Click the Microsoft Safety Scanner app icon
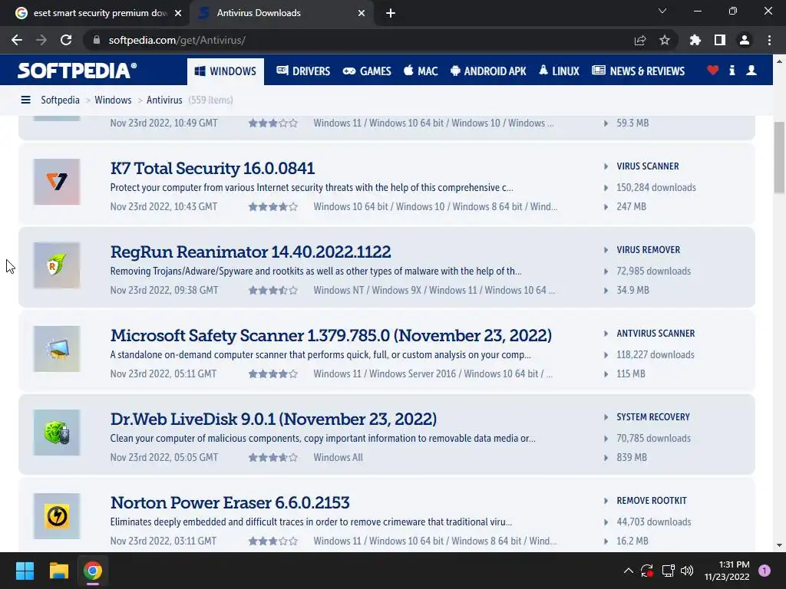Screen dimensions: 786x589 pyautogui.click(x=57, y=349)
